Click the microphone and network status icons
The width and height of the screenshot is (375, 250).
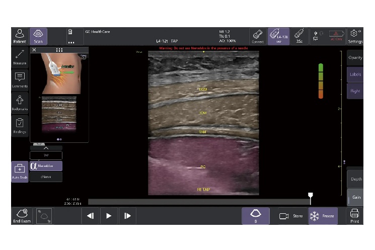click(x=318, y=36)
